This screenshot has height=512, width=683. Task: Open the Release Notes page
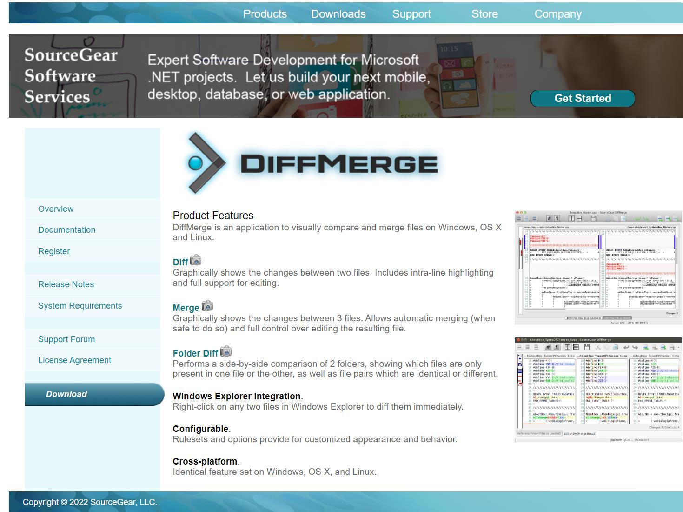click(66, 284)
